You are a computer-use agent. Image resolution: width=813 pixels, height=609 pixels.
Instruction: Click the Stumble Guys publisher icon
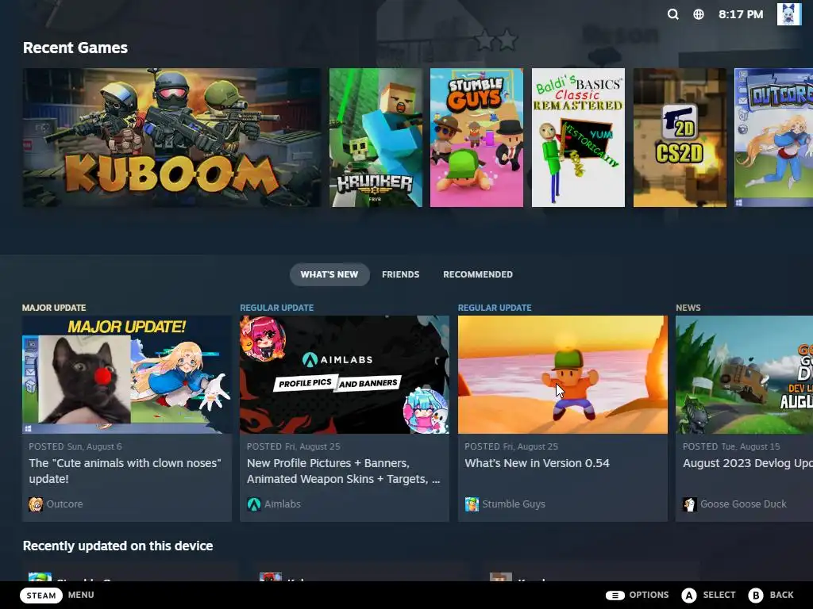[472, 504]
